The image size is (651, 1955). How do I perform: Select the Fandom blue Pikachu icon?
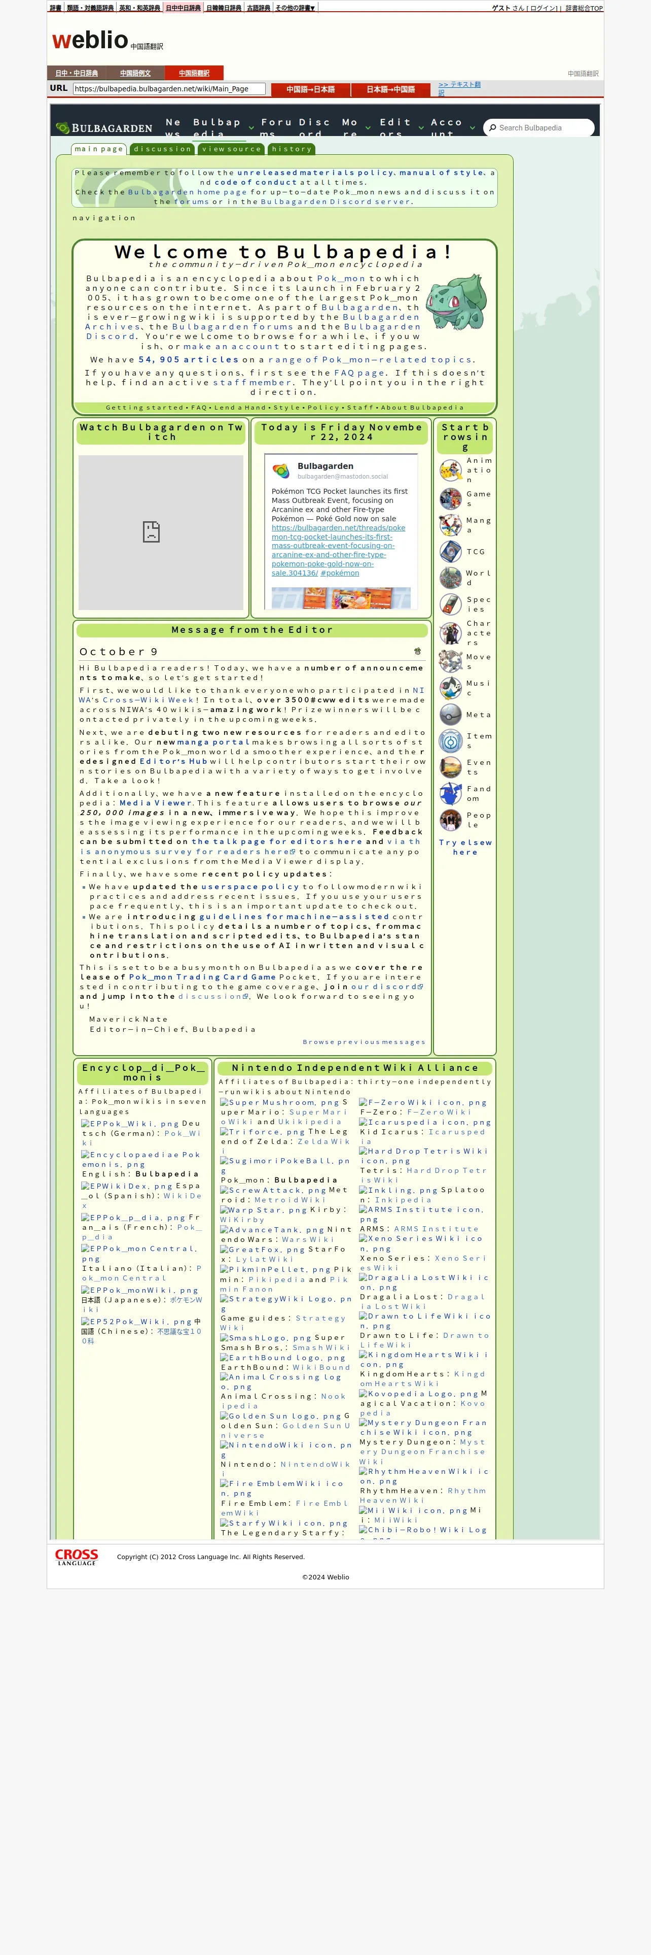pyautogui.click(x=450, y=794)
